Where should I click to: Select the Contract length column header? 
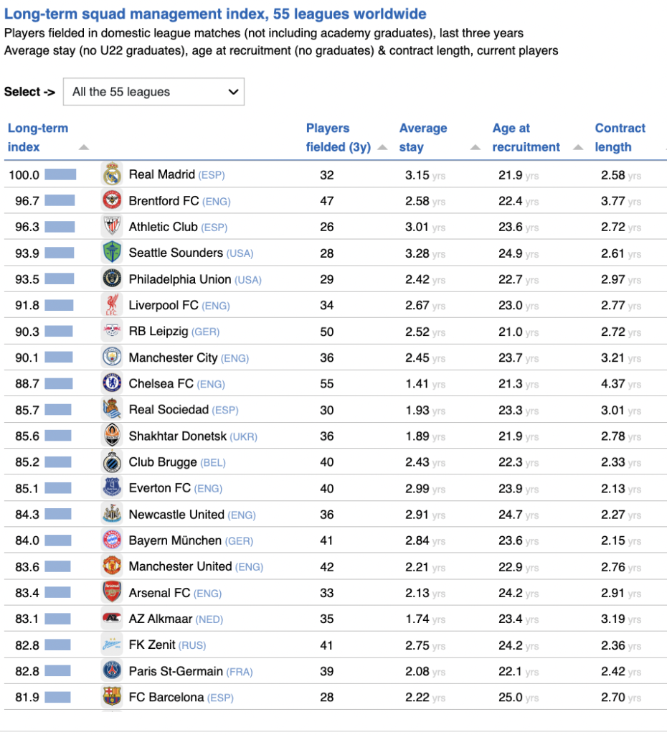point(620,138)
